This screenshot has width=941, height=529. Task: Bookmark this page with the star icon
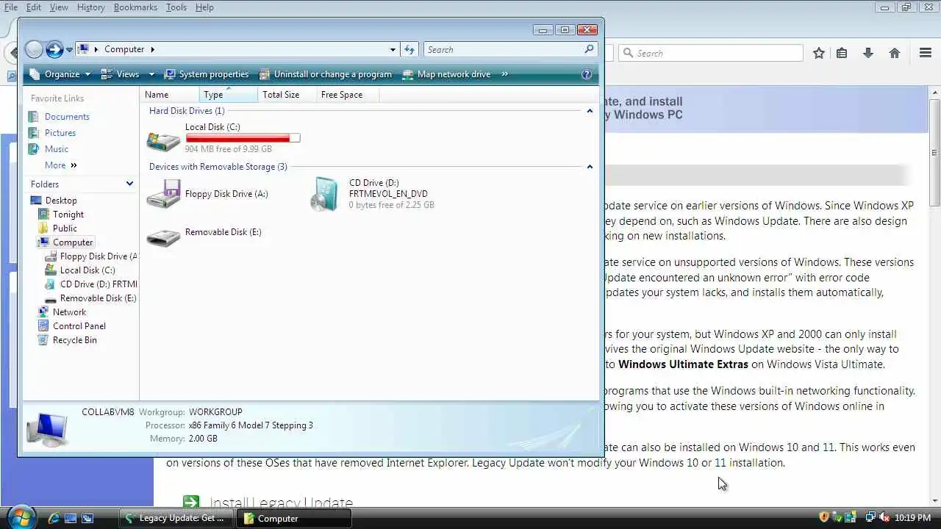[819, 53]
